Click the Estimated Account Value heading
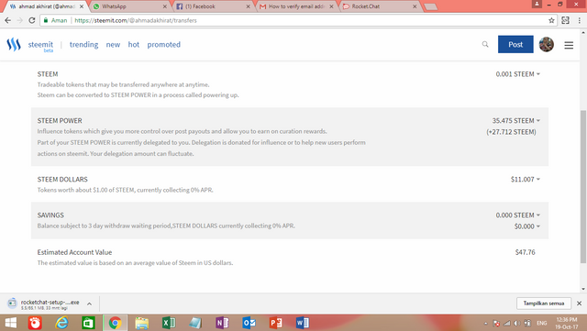The image size is (587, 331). [74, 252]
